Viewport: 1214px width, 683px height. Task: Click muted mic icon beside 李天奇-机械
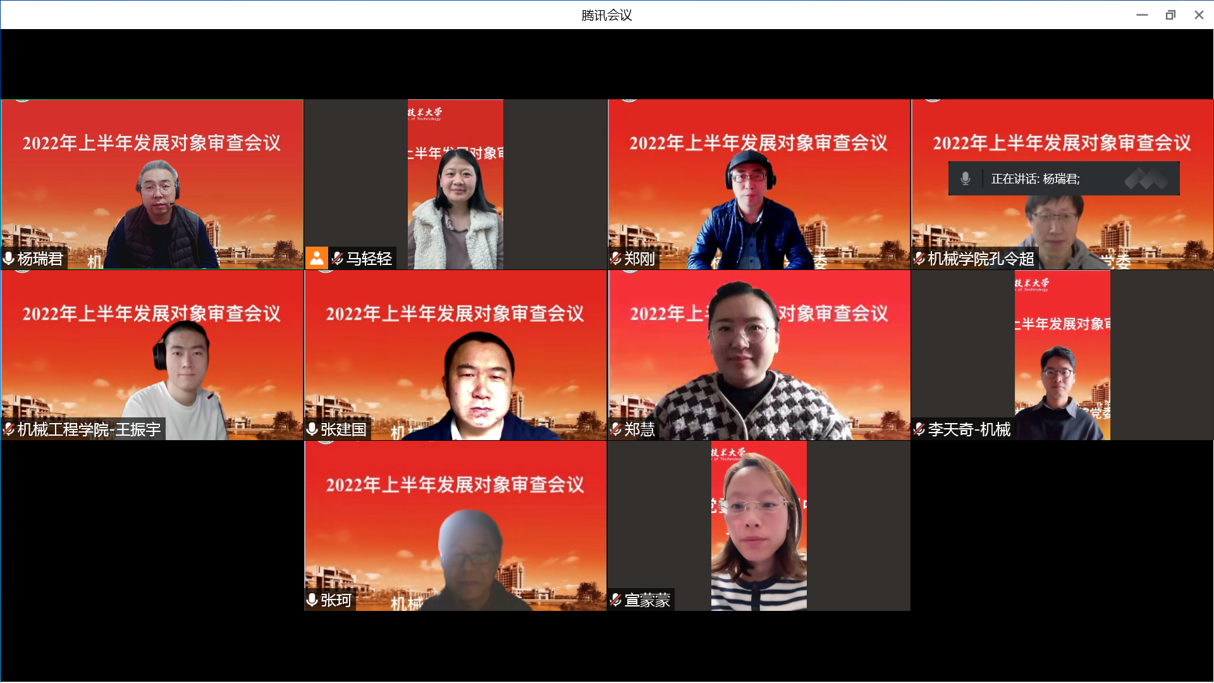pyautogui.click(x=919, y=429)
